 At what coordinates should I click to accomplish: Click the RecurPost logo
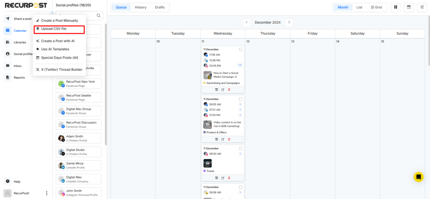pyautogui.click(x=26, y=5)
